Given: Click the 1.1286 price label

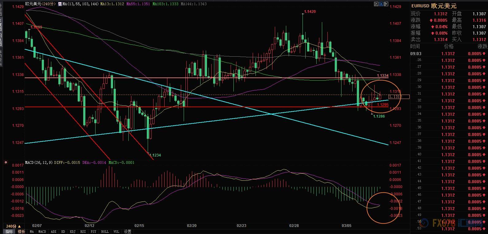Looking at the screenshot, I should point(378,116).
